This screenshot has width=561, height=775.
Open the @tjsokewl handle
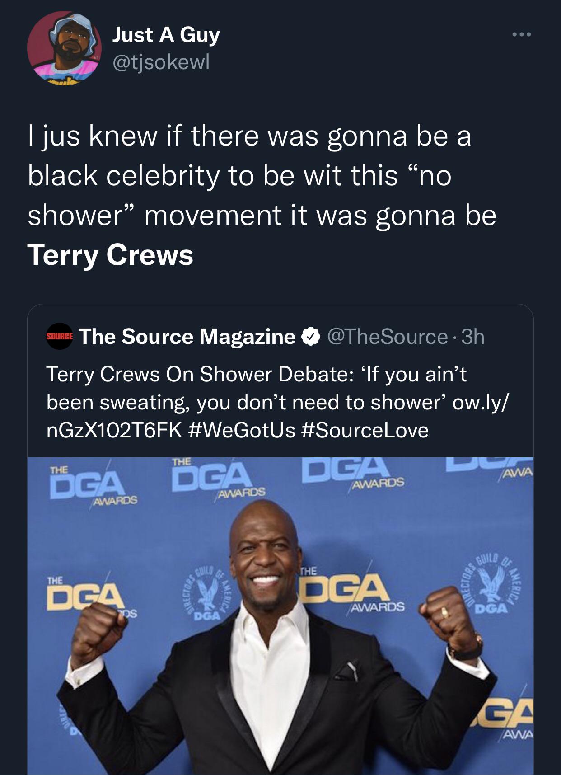(161, 63)
